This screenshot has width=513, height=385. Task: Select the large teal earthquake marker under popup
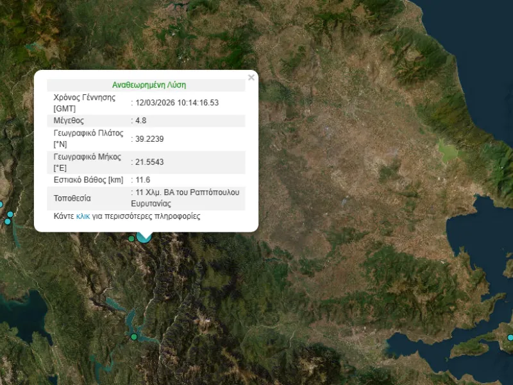click(144, 236)
